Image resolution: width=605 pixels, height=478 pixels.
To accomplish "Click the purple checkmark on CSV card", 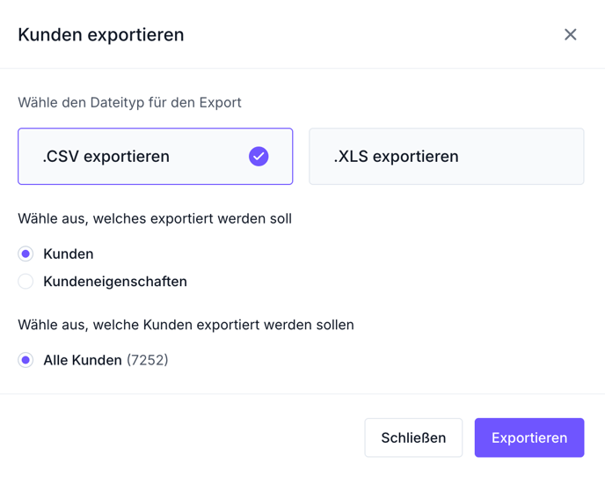I will coord(259,157).
